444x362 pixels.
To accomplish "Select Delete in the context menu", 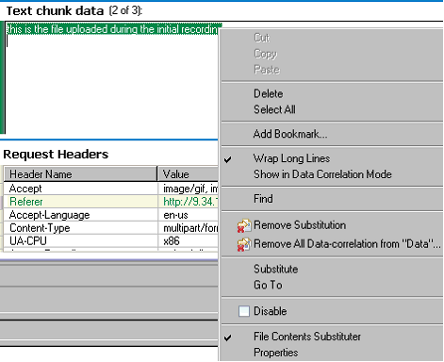I will [x=269, y=93].
